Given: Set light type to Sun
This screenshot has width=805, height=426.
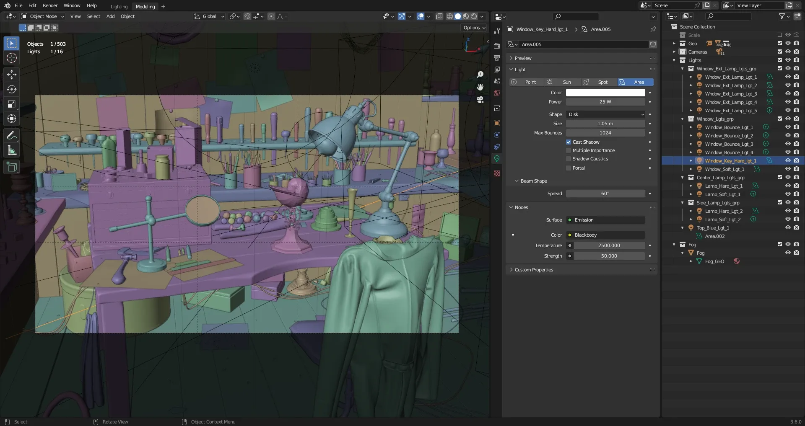Looking at the screenshot, I should (563, 82).
